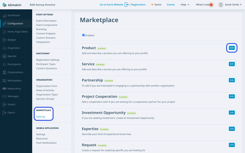Open Push Notifications settings
This screenshot has width=245, height=153.
(46, 143)
